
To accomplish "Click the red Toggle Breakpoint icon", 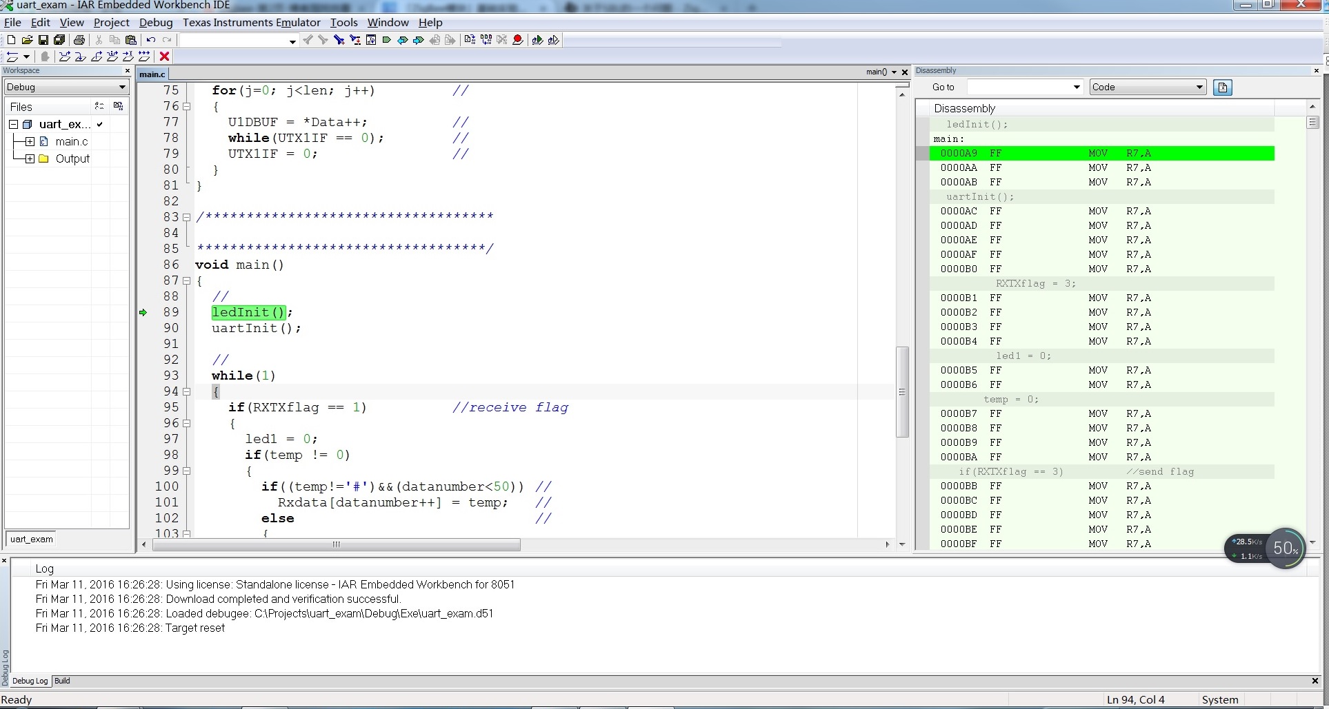I will tap(517, 40).
